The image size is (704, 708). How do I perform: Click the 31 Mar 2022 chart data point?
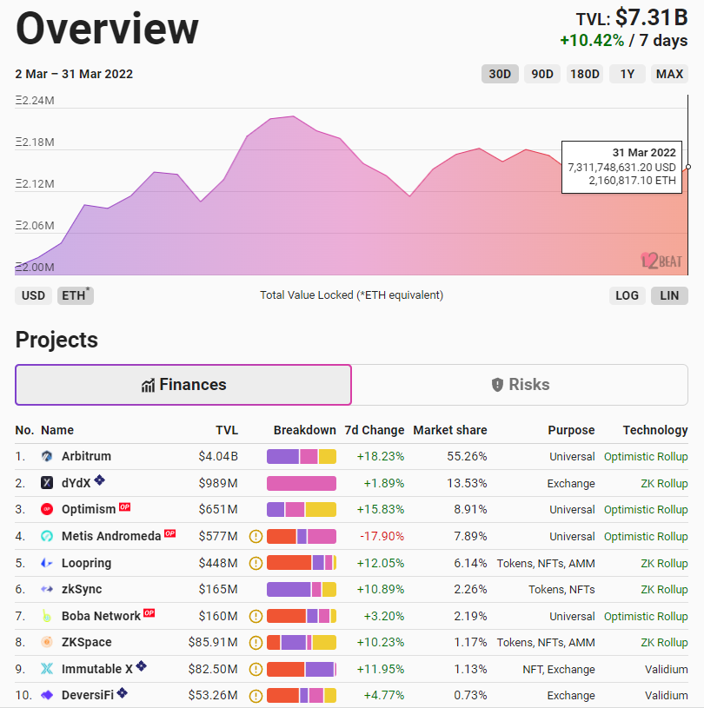687,167
